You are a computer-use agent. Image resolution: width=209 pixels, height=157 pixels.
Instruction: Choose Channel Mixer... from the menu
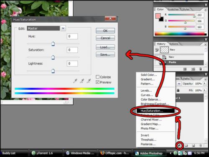151,120
